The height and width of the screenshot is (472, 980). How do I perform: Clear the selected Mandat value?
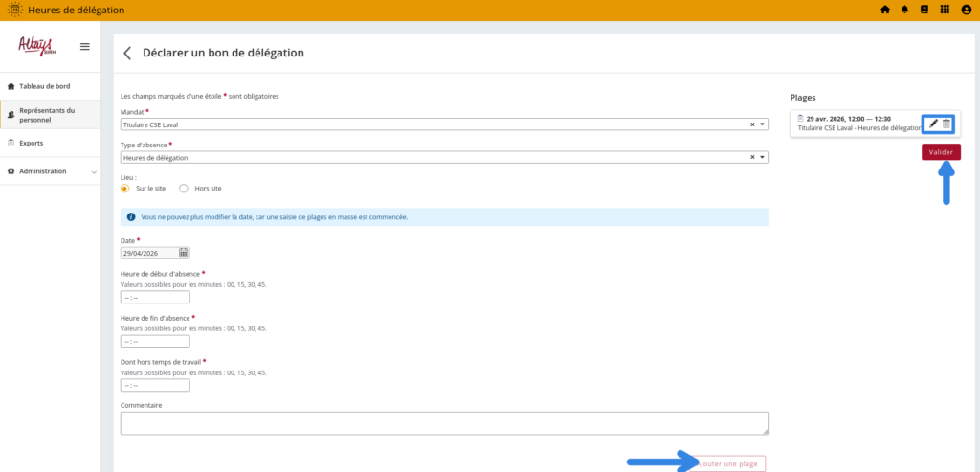(x=752, y=124)
